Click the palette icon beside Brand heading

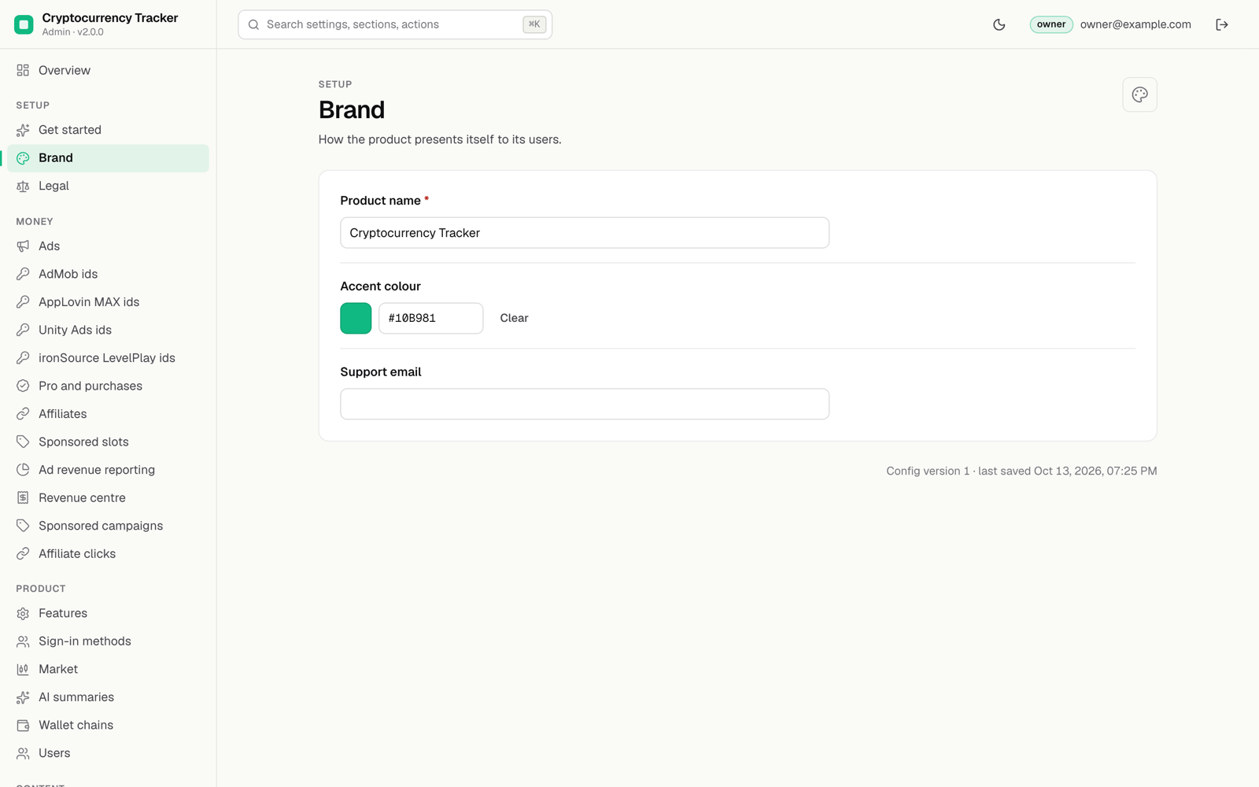(x=1139, y=94)
